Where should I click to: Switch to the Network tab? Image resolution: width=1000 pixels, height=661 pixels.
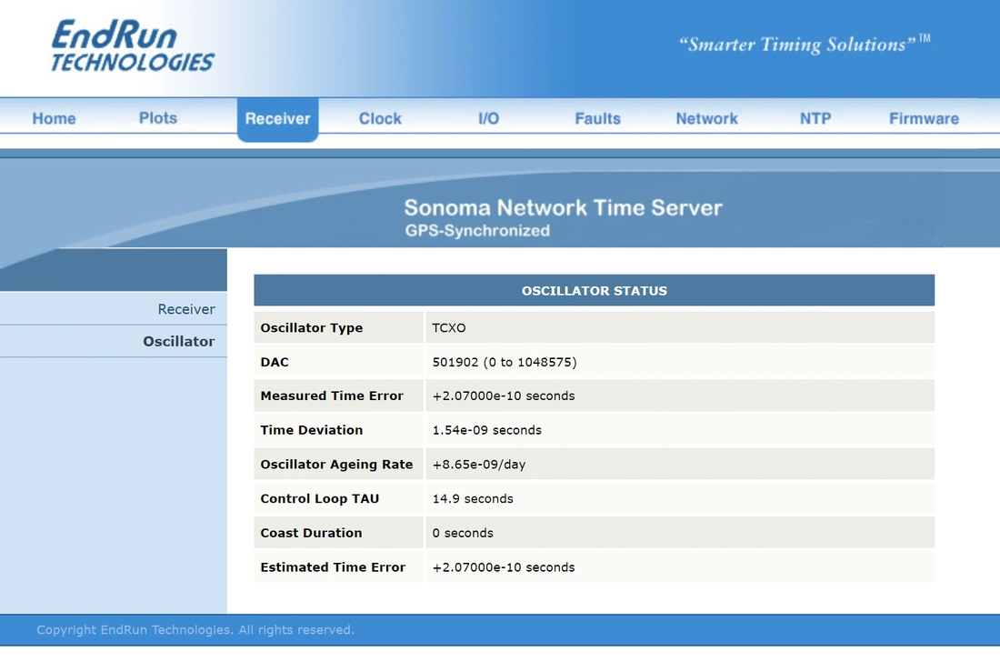(706, 119)
